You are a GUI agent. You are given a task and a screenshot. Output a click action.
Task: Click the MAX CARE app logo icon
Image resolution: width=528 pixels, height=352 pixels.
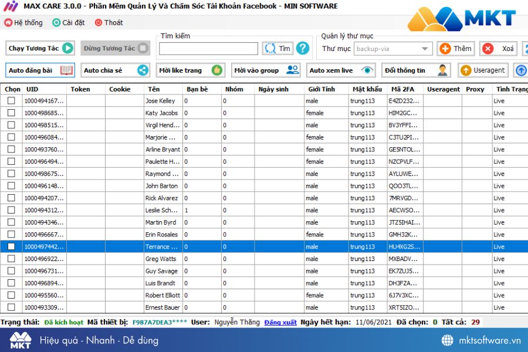pos(11,6)
